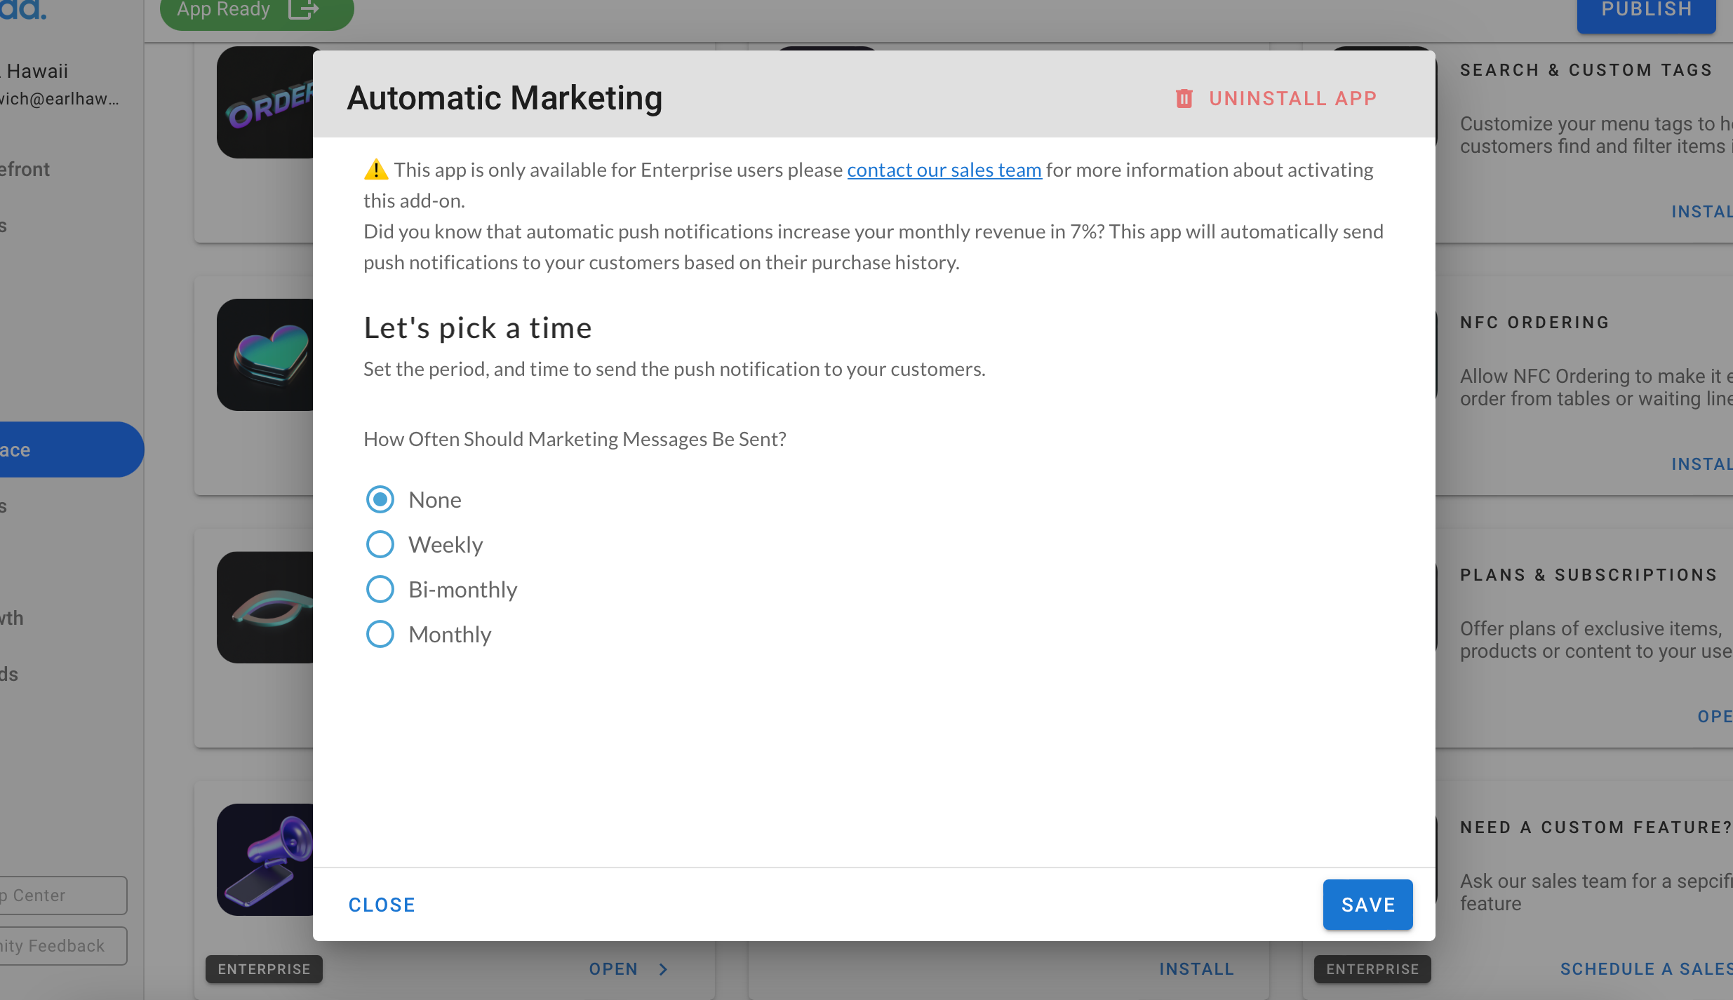Click the chevron arrow beside OPEN
This screenshot has height=1000, width=1733.
663,969
